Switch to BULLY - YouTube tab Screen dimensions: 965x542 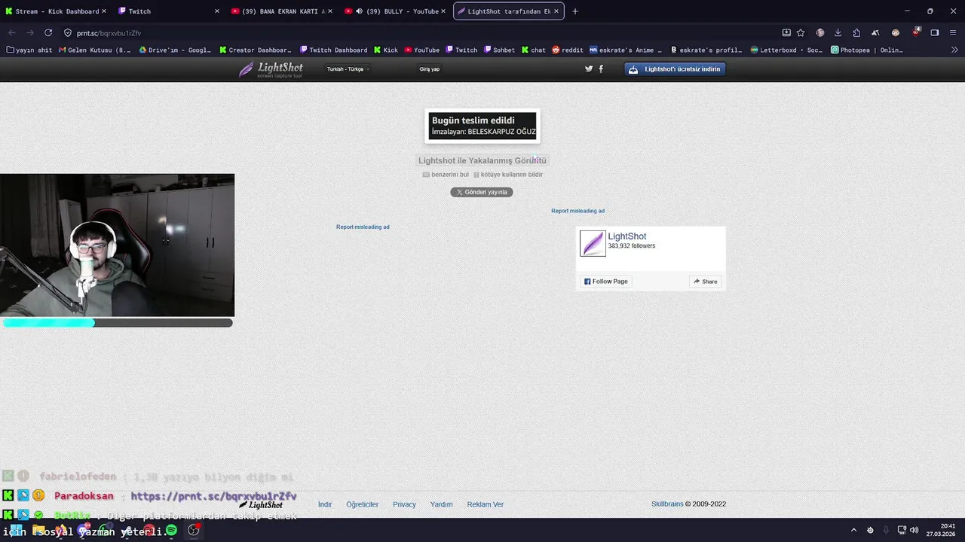[396, 11]
